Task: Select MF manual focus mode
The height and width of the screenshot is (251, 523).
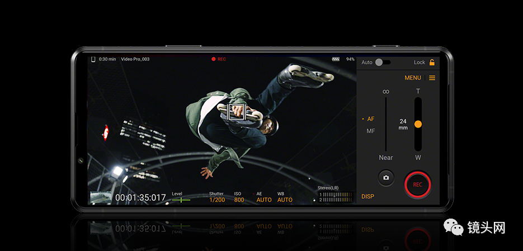Action: pyautogui.click(x=370, y=131)
